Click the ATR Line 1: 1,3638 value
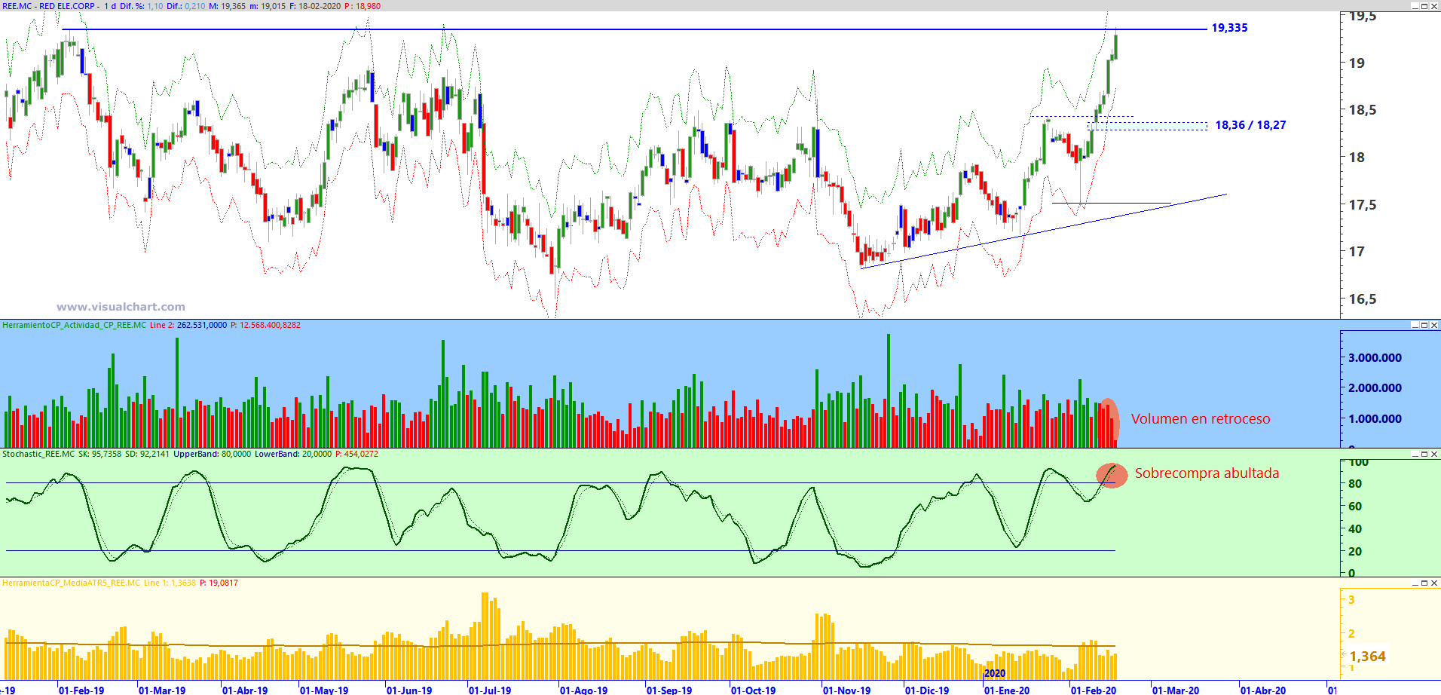Screen dimensions: 1441x695 click(x=170, y=583)
